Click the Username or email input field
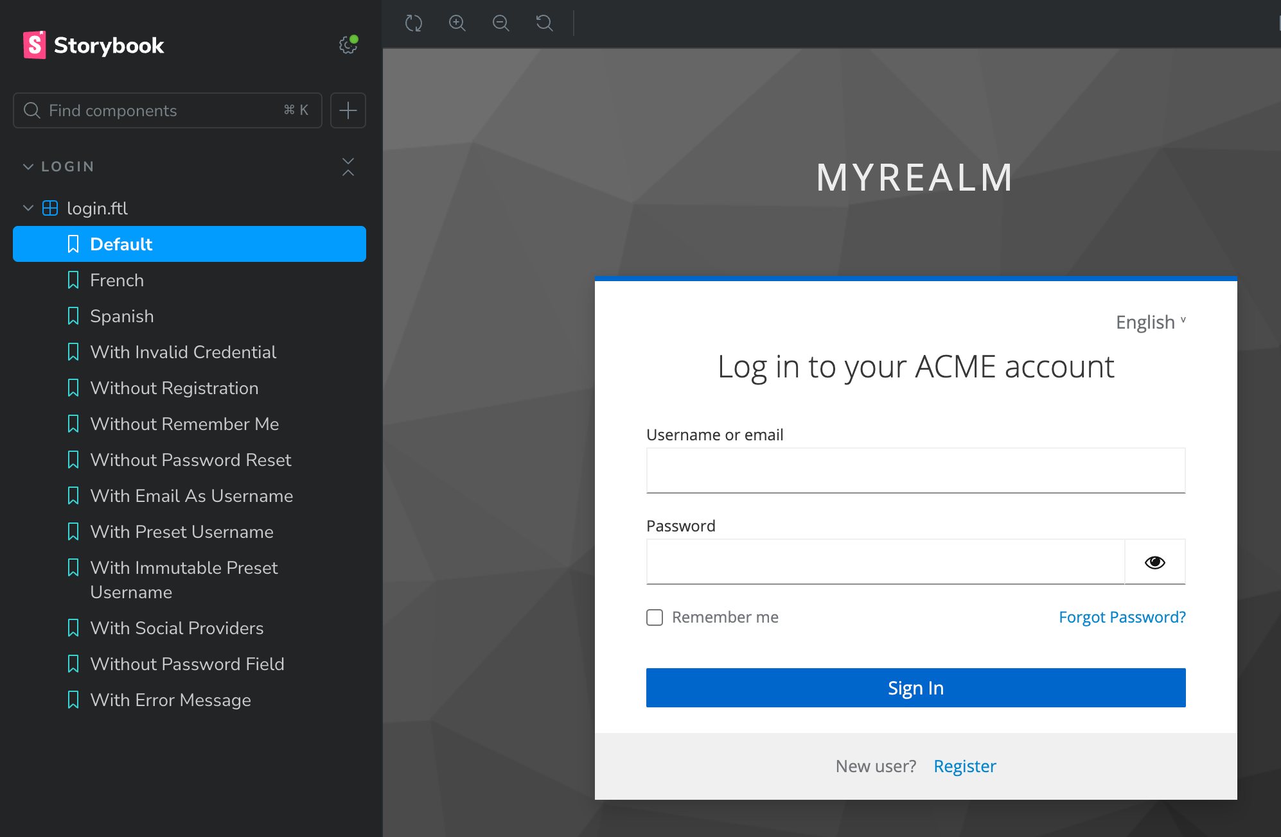 pos(915,470)
